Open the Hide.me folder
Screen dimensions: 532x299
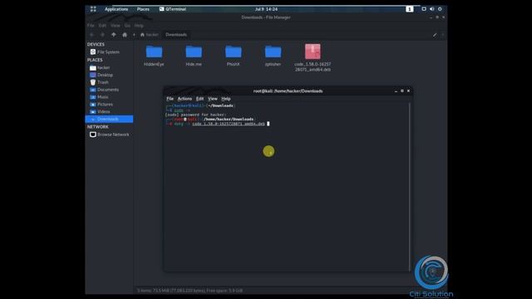click(194, 56)
